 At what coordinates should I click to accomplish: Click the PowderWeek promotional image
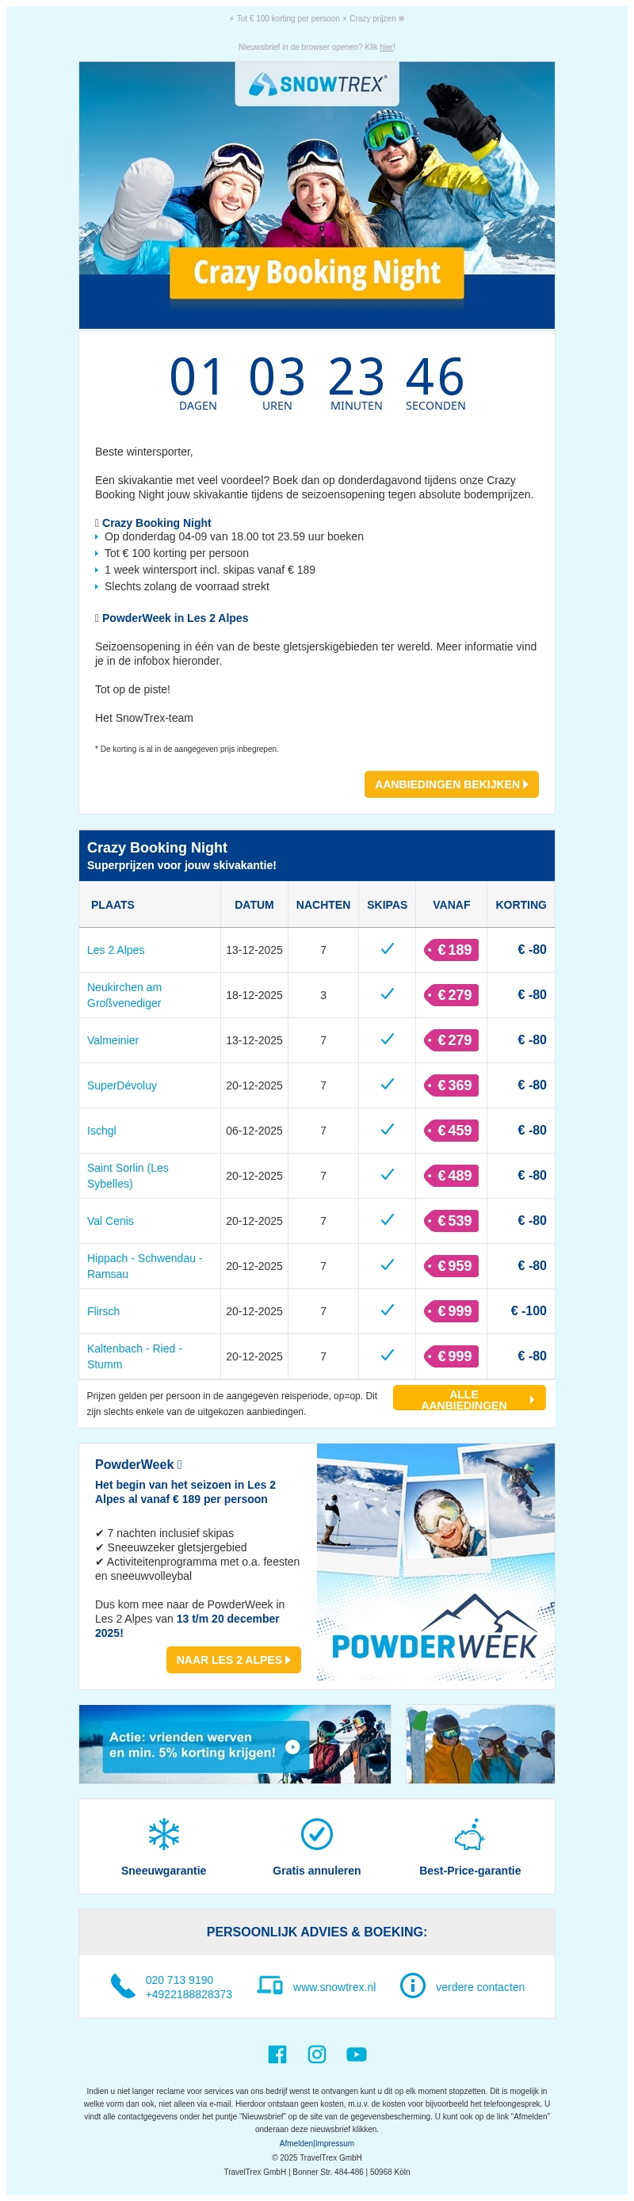(x=435, y=1566)
